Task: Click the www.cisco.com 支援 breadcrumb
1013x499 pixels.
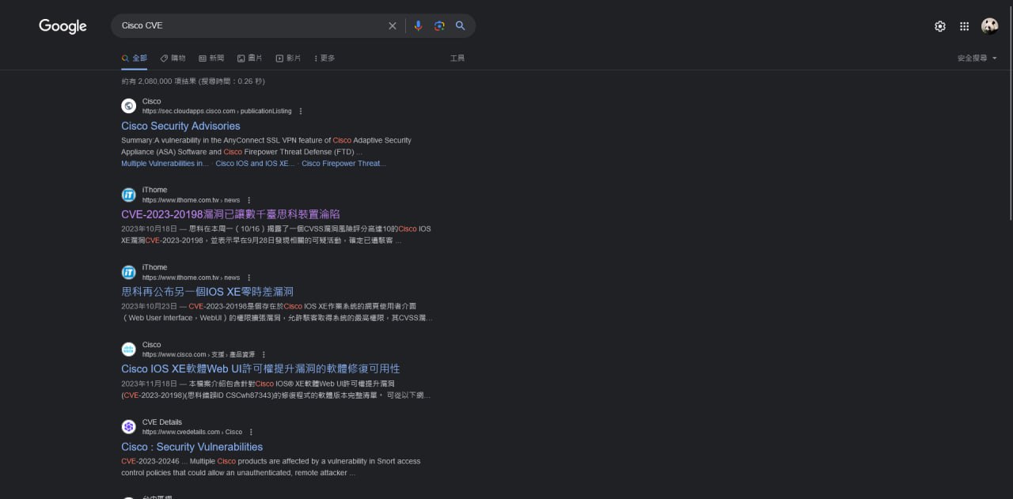Action: tap(198, 355)
